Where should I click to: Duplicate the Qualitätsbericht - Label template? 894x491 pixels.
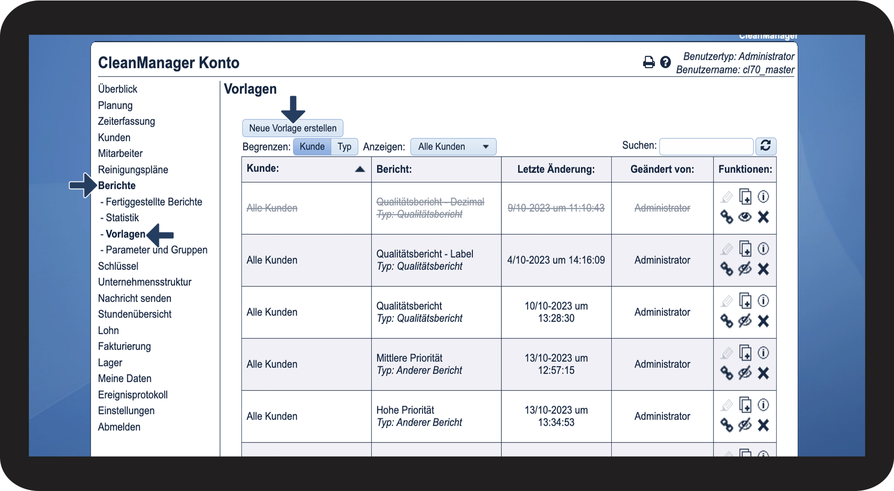[x=745, y=249]
